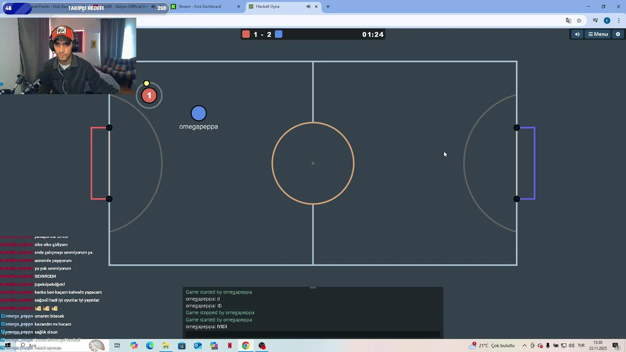Open Haxball settings gear

[x=618, y=34]
